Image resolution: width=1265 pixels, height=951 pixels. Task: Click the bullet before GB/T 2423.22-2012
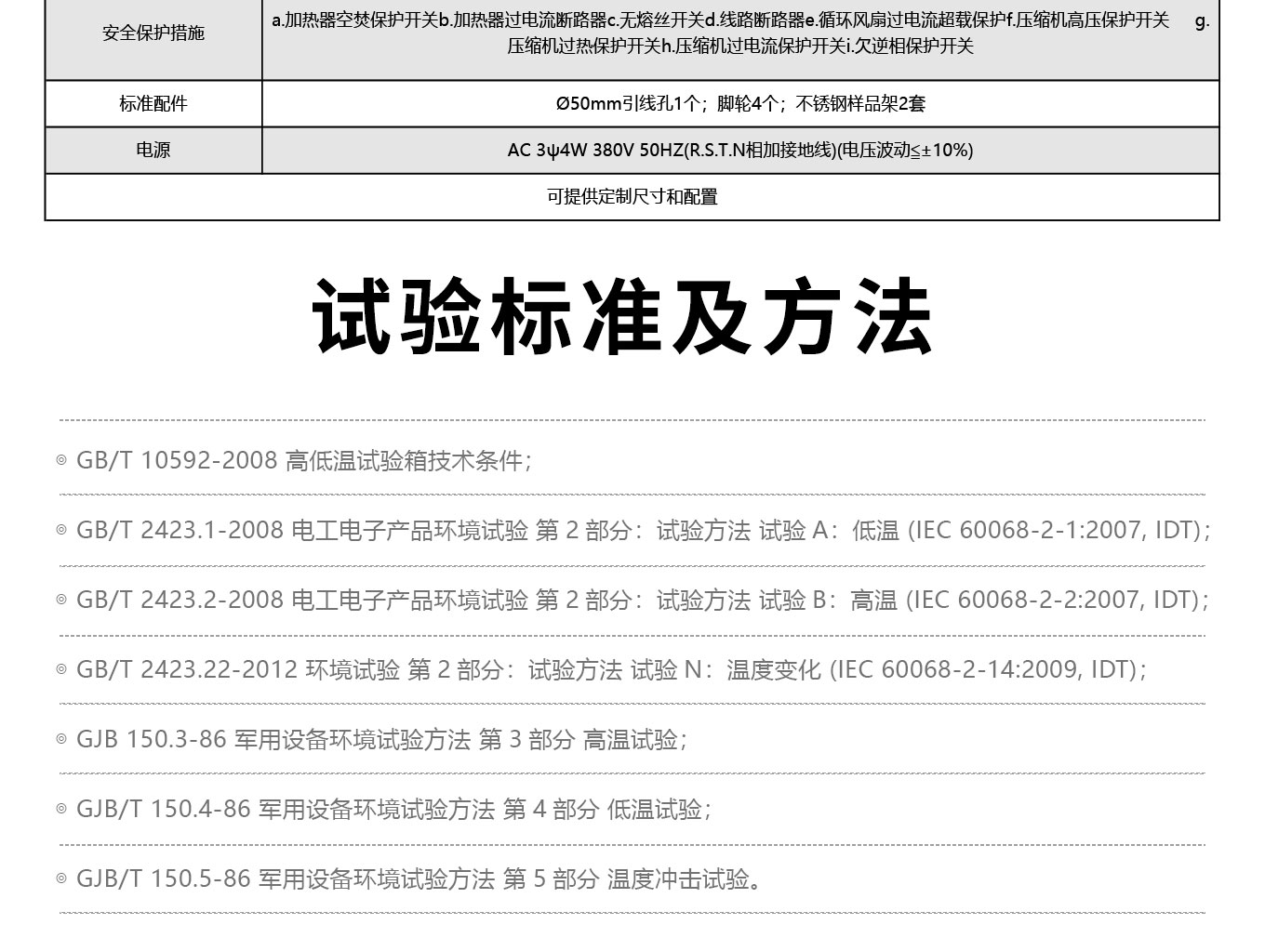[x=62, y=669]
